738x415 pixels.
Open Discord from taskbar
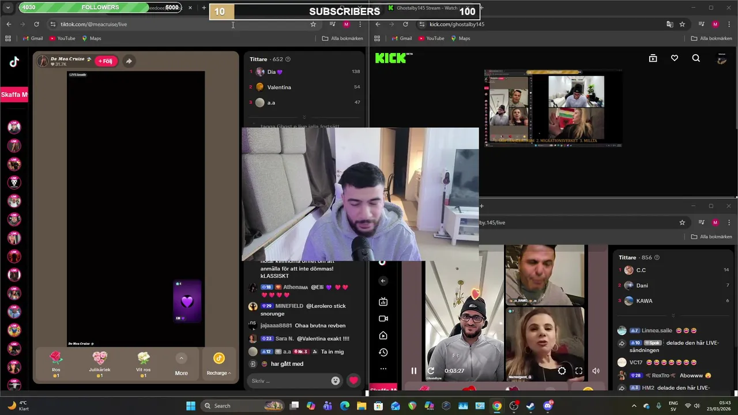pyautogui.click(x=548, y=406)
